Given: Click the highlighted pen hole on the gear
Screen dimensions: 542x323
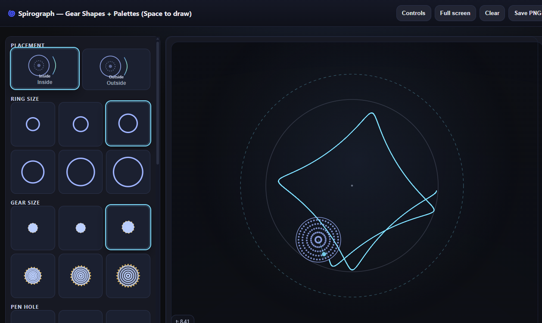Looking at the screenshot, I should click(x=324, y=254).
